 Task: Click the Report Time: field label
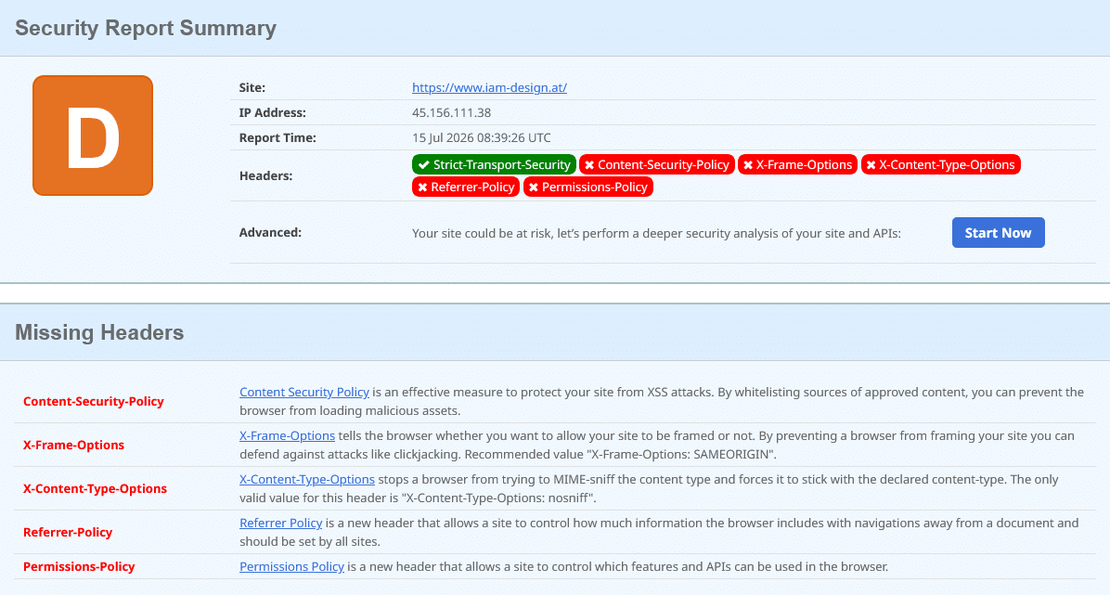[277, 137]
